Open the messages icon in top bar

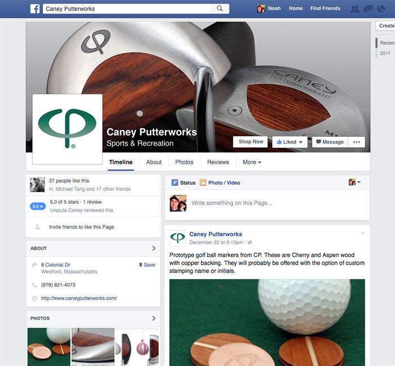pos(368,10)
